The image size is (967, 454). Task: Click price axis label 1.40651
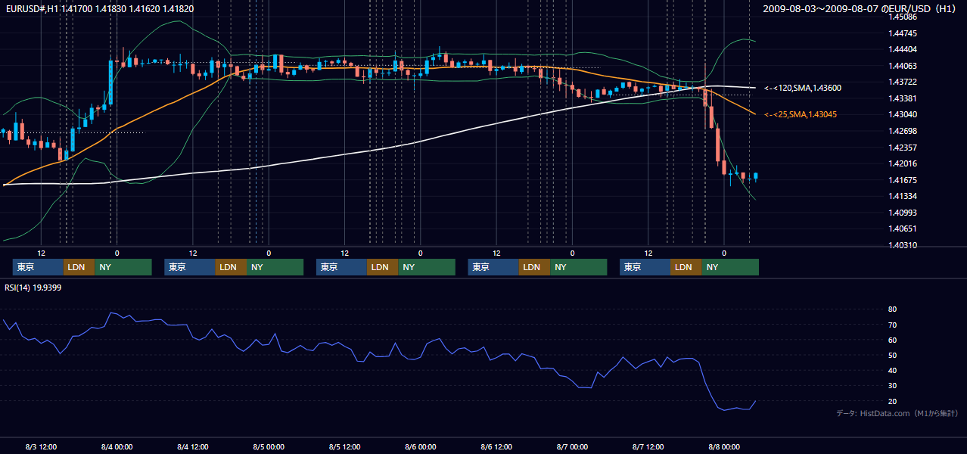(903, 229)
